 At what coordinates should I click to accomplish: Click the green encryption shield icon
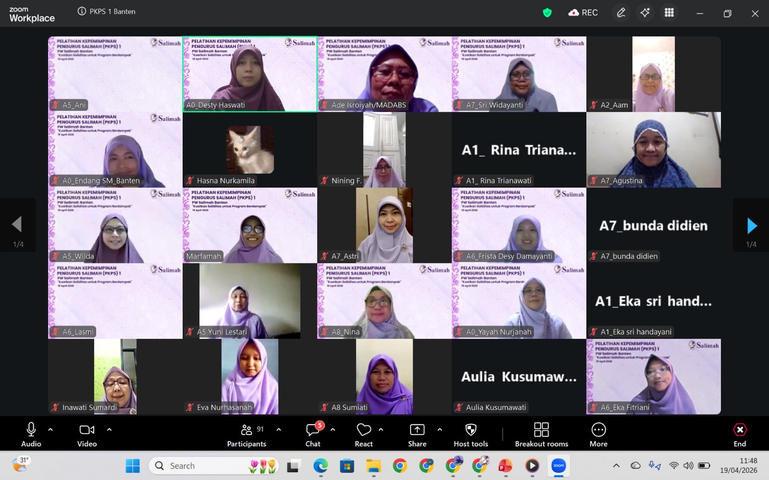[x=547, y=13]
